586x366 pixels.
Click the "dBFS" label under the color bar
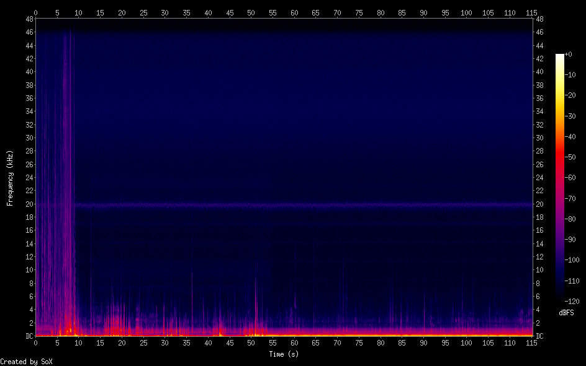[x=566, y=313]
